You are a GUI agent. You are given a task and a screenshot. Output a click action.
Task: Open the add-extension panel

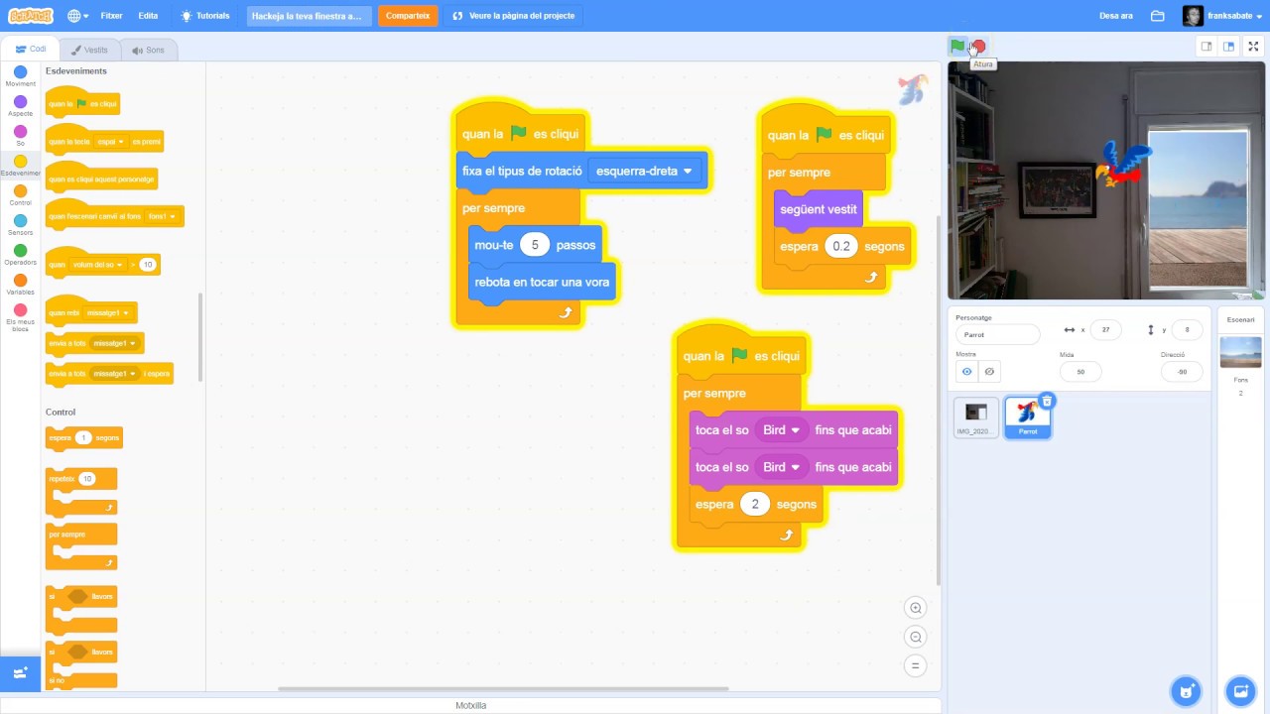(20, 672)
